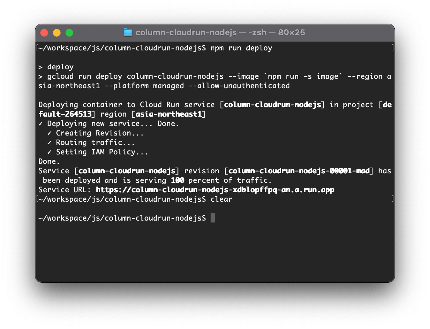Click checkmark beside 'Routing traffic...'

click(x=49, y=142)
